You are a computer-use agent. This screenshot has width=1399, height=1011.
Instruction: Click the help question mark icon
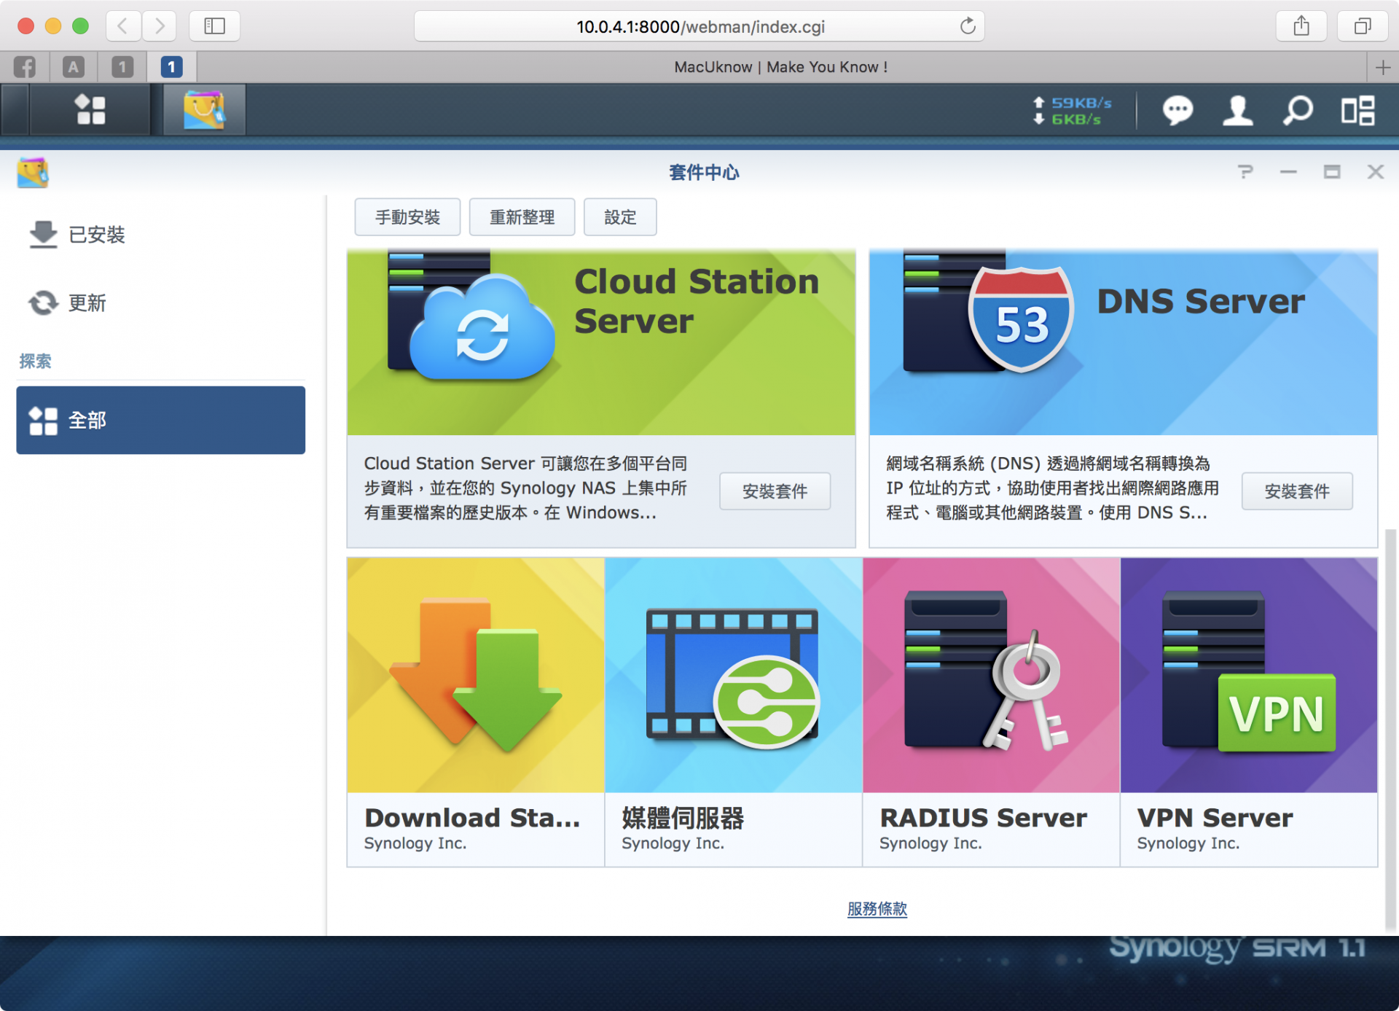pos(1245,172)
